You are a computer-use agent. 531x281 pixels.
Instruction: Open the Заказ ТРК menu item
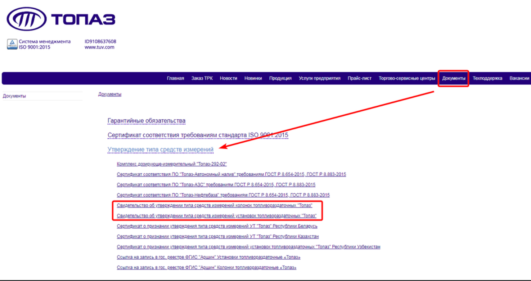pyautogui.click(x=202, y=78)
